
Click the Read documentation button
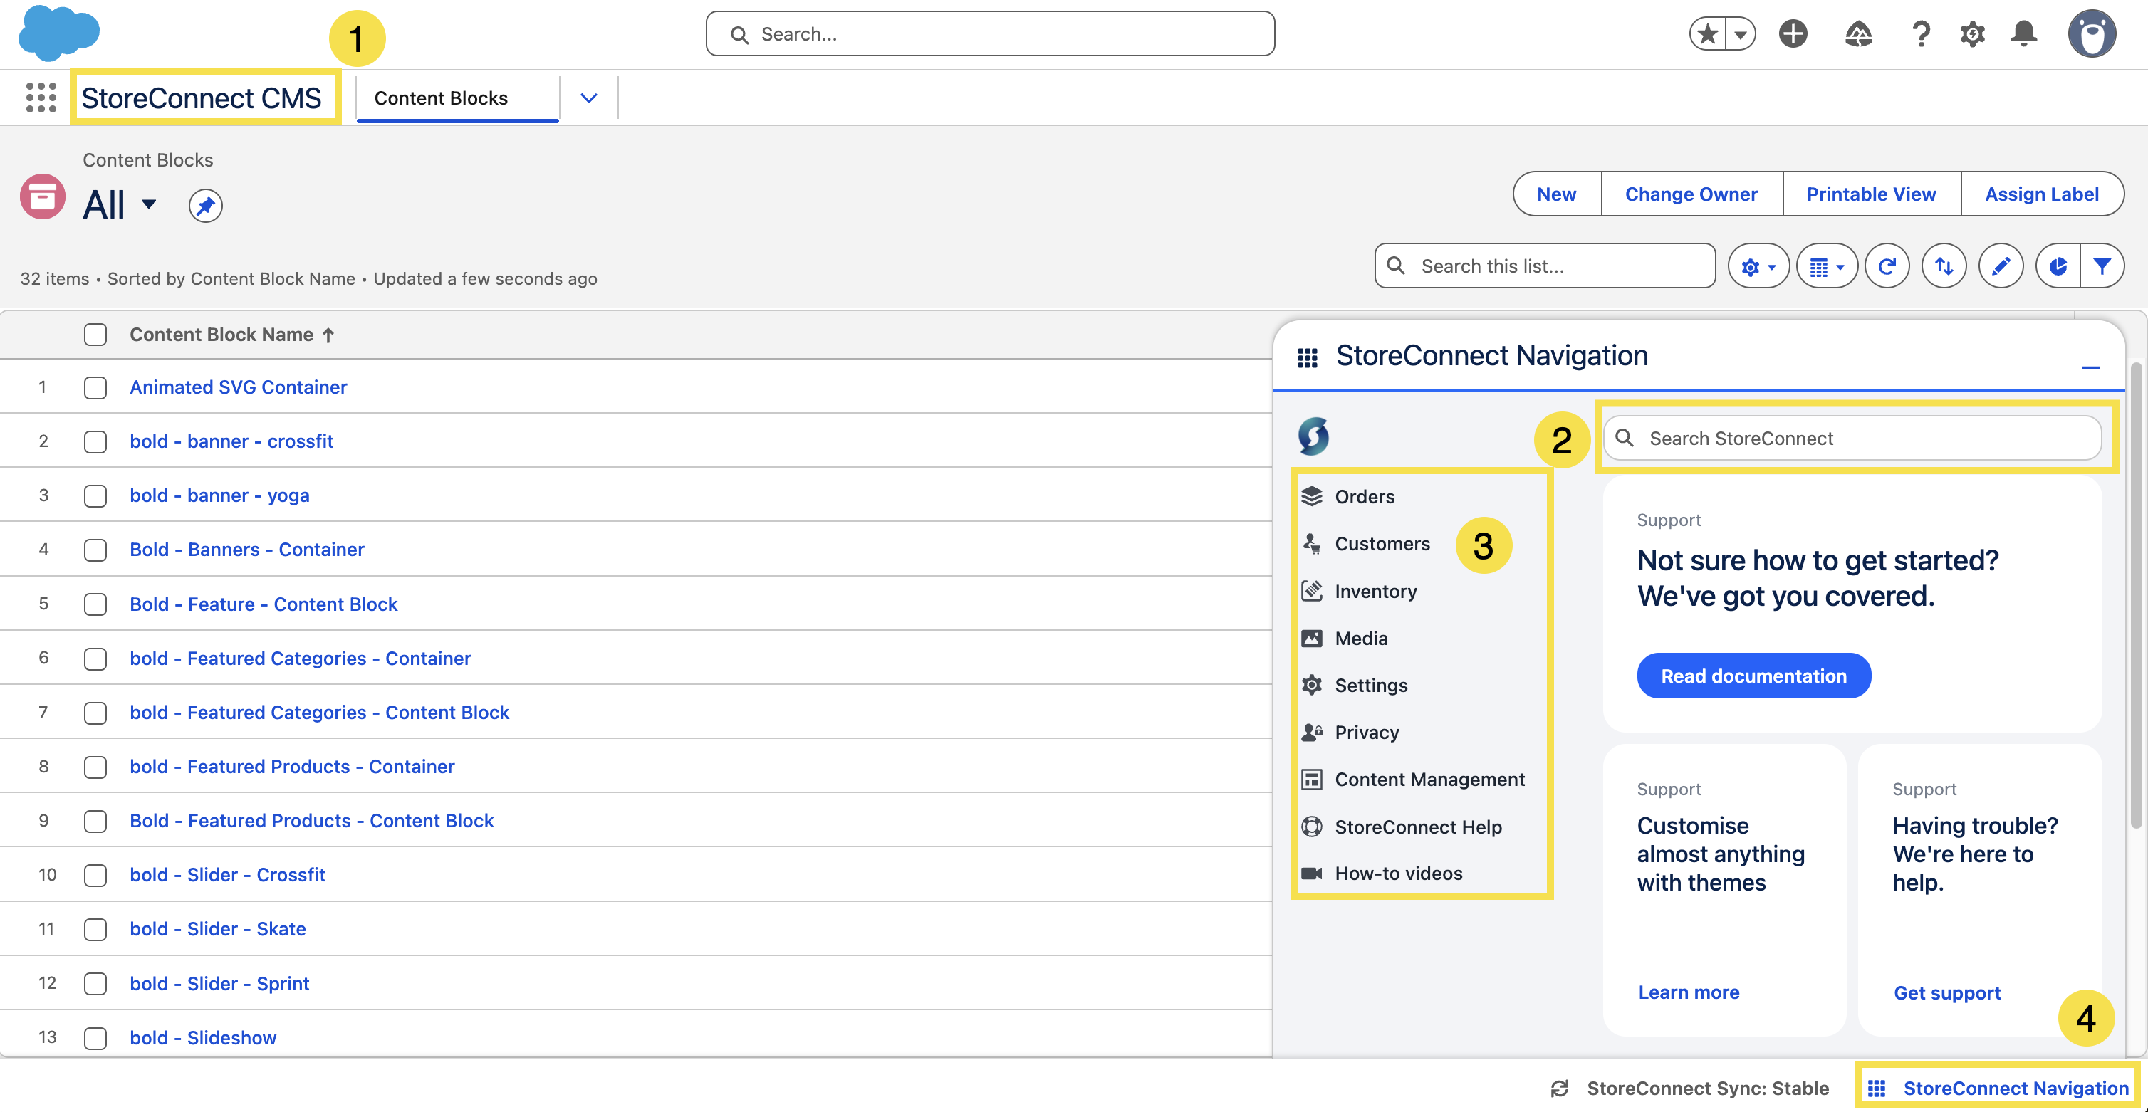[x=1753, y=675]
